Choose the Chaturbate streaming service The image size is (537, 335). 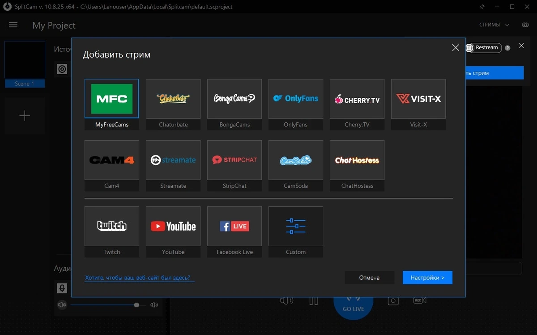tap(173, 105)
